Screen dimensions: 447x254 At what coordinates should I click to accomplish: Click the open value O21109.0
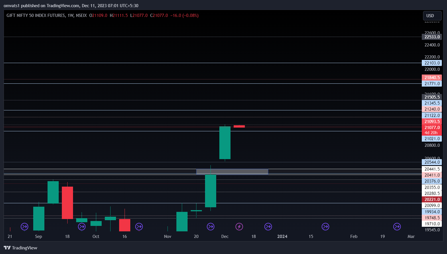[x=98, y=15]
